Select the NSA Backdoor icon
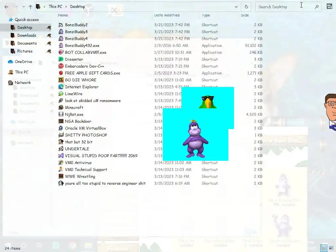Viewport: 336px width, 252px height. [61, 121]
